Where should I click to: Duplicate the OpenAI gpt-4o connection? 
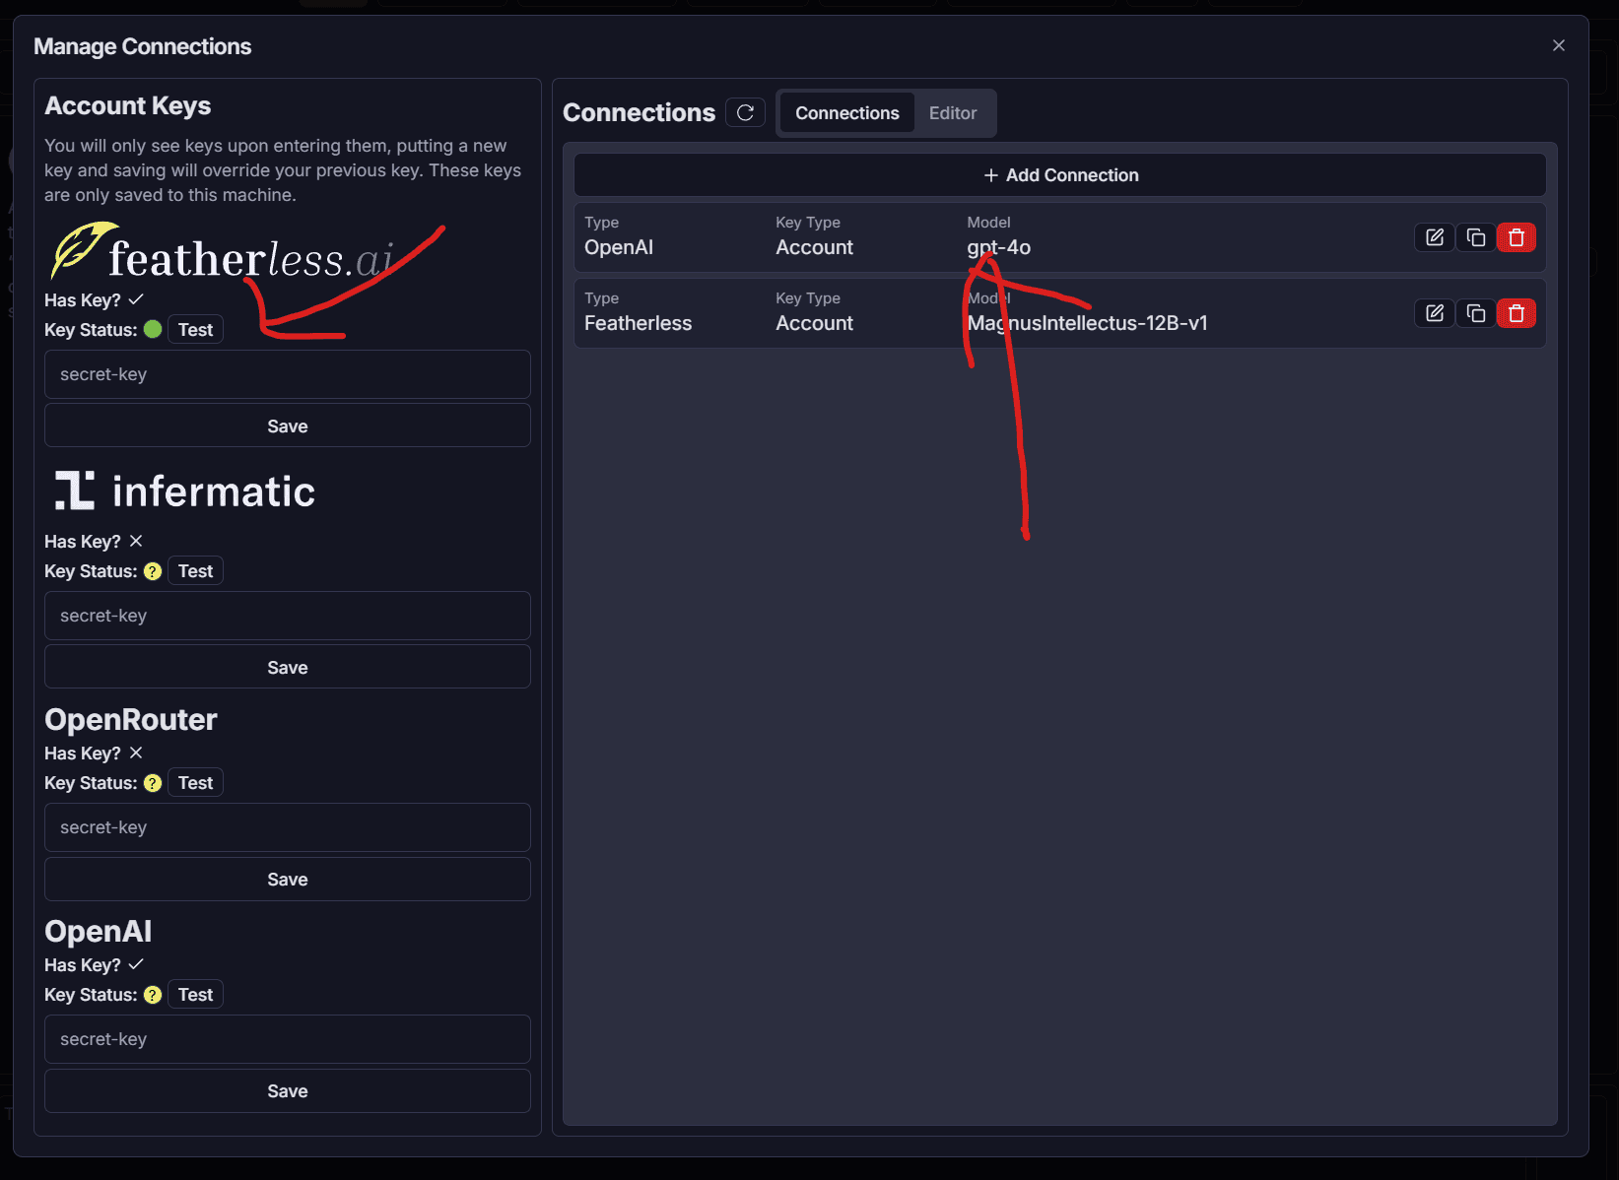point(1476,237)
